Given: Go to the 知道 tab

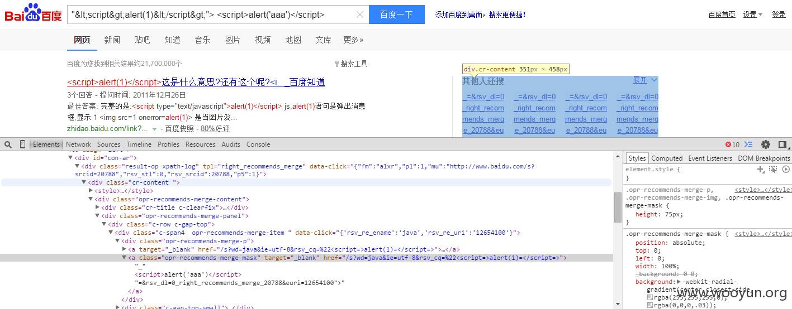Looking at the screenshot, I should pyautogui.click(x=172, y=40).
